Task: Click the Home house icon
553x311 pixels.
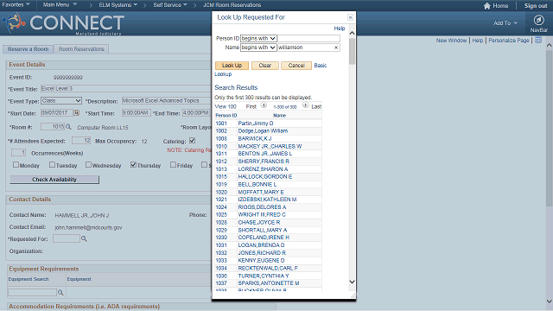Action: click(487, 6)
